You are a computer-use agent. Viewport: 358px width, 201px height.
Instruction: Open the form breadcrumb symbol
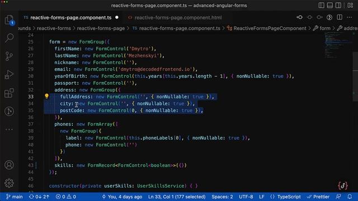pos(325,28)
